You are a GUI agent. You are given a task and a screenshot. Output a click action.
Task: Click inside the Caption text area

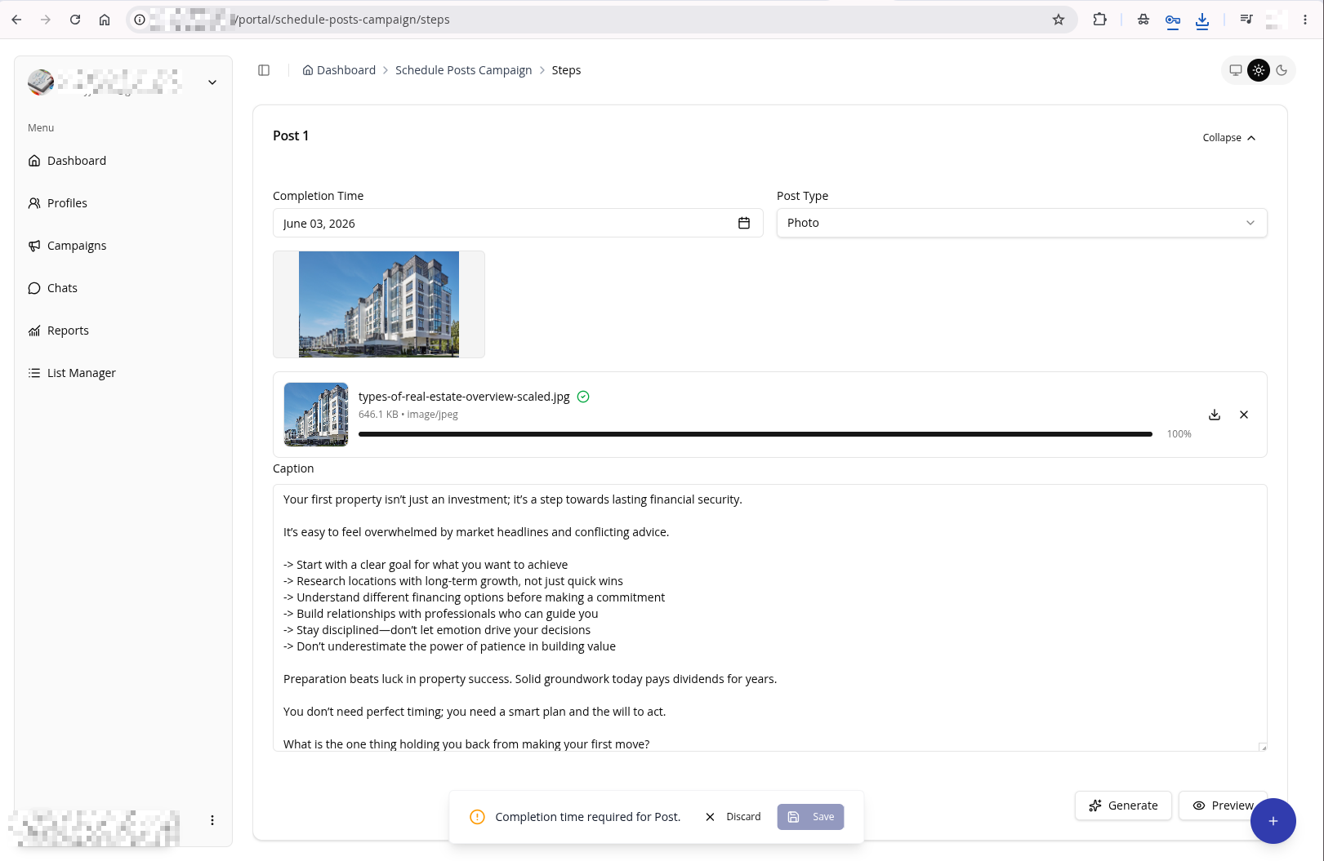click(769, 618)
